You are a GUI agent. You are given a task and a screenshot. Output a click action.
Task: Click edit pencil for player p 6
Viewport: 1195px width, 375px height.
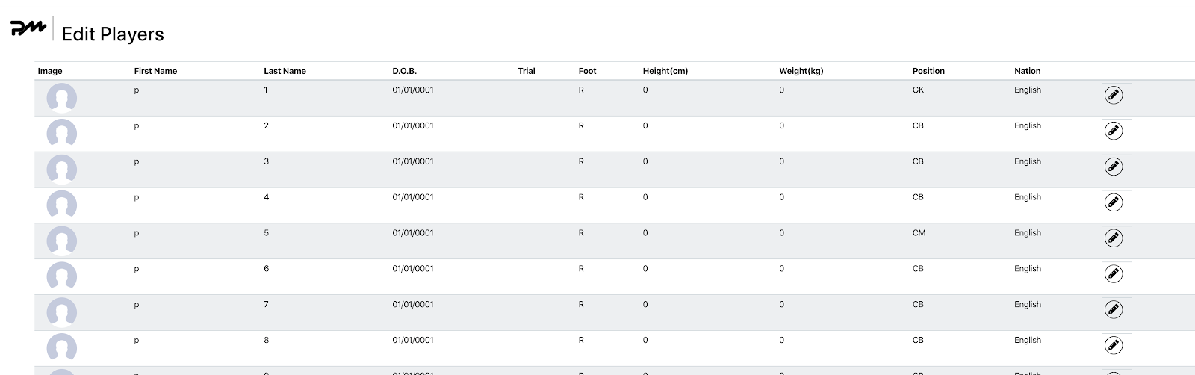tap(1113, 274)
